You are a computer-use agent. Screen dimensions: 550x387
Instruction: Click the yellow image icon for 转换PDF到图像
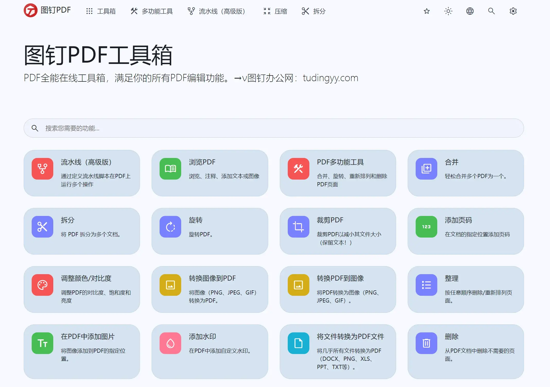point(299,285)
